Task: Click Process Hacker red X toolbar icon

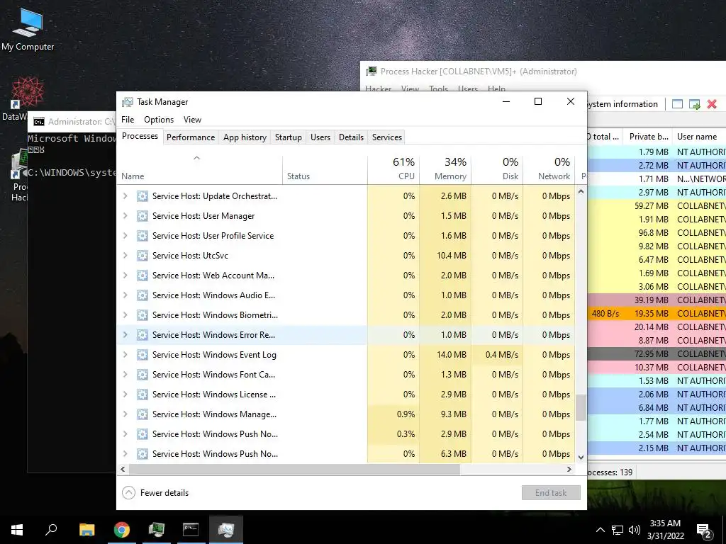Action: tap(712, 104)
